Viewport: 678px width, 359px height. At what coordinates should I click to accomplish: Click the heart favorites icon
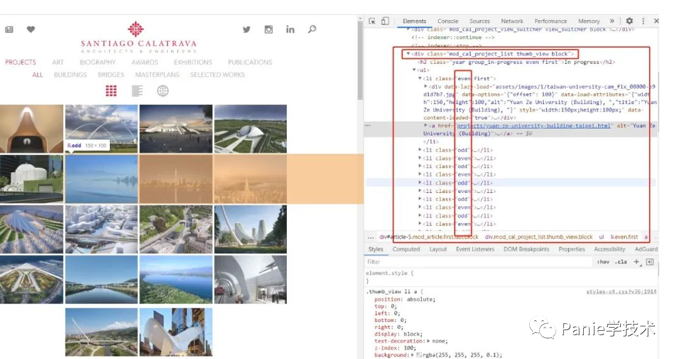(x=31, y=29)
